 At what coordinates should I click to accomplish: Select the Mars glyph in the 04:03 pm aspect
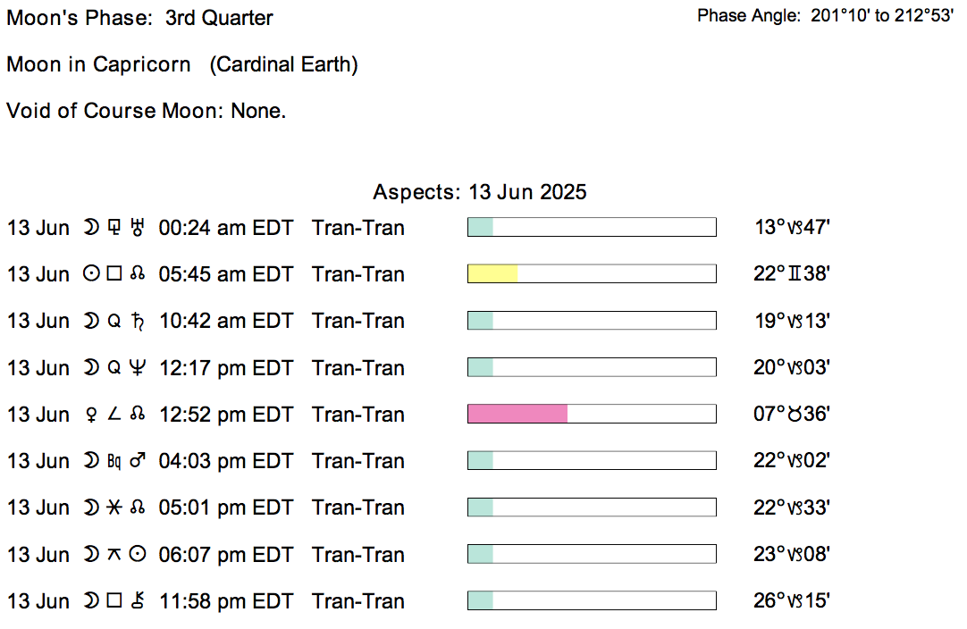138,461
